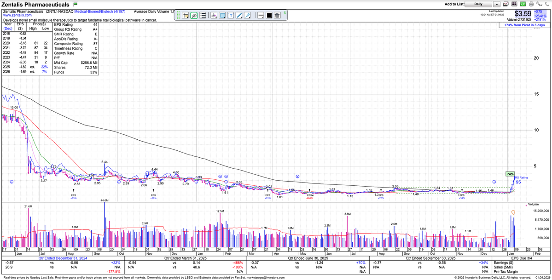
Task: Click the +26.41% price change value
Action: 541,16
